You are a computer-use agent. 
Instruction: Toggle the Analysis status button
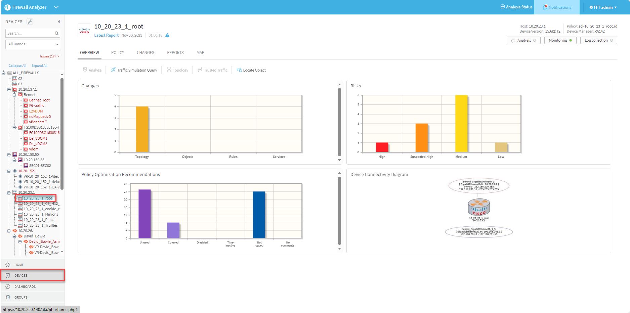click(523, 40)
